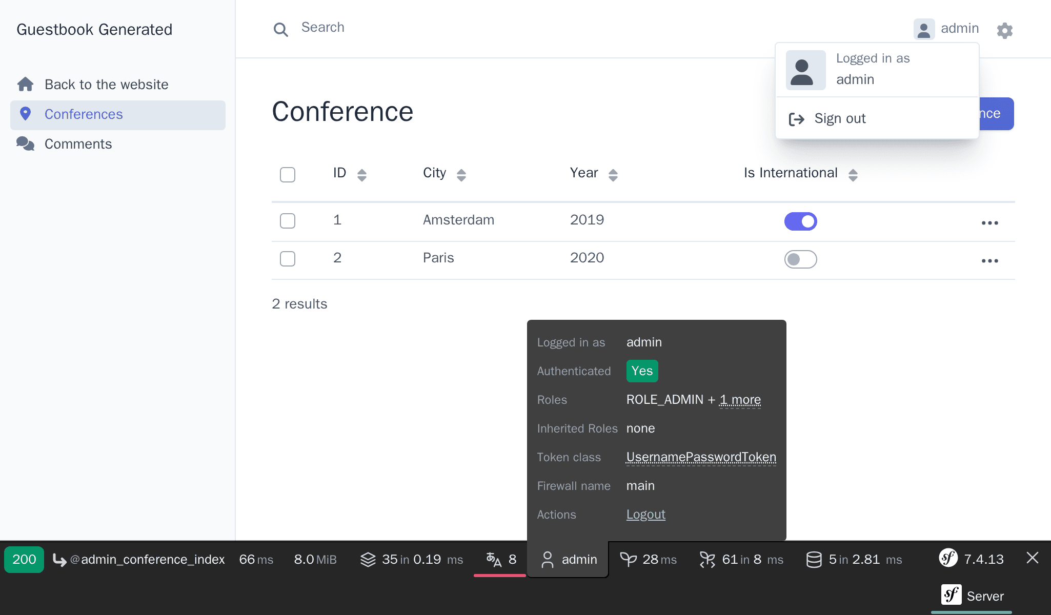Click the 2019 year cell

click(587, 220)
